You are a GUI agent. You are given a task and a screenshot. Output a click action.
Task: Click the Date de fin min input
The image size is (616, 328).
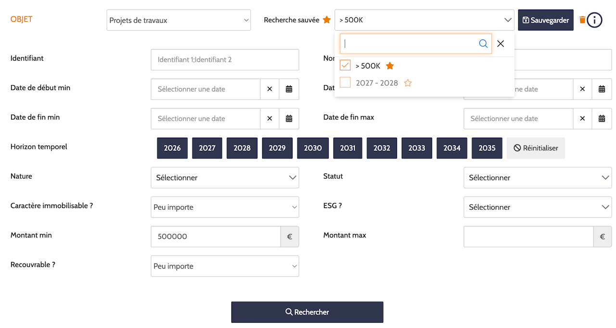(x=206, y=118)
